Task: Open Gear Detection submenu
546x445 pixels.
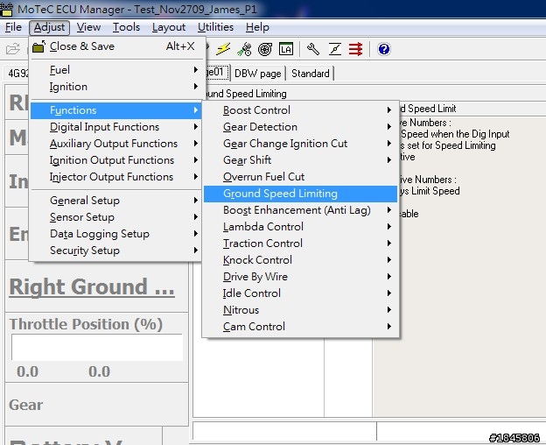Action: click(300, 127)
